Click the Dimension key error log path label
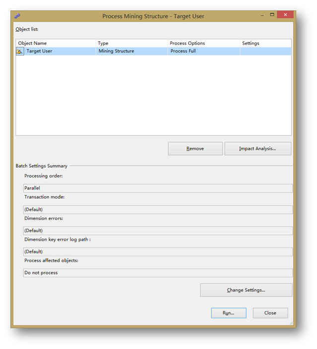Screen dimensions: 317x349 click(x=58, y=239)
